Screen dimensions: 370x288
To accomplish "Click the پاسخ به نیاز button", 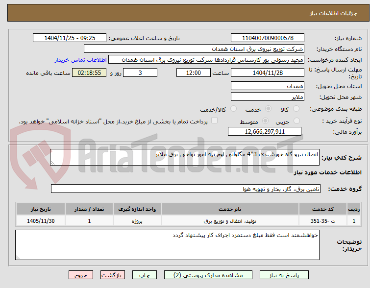I will 284,275.
